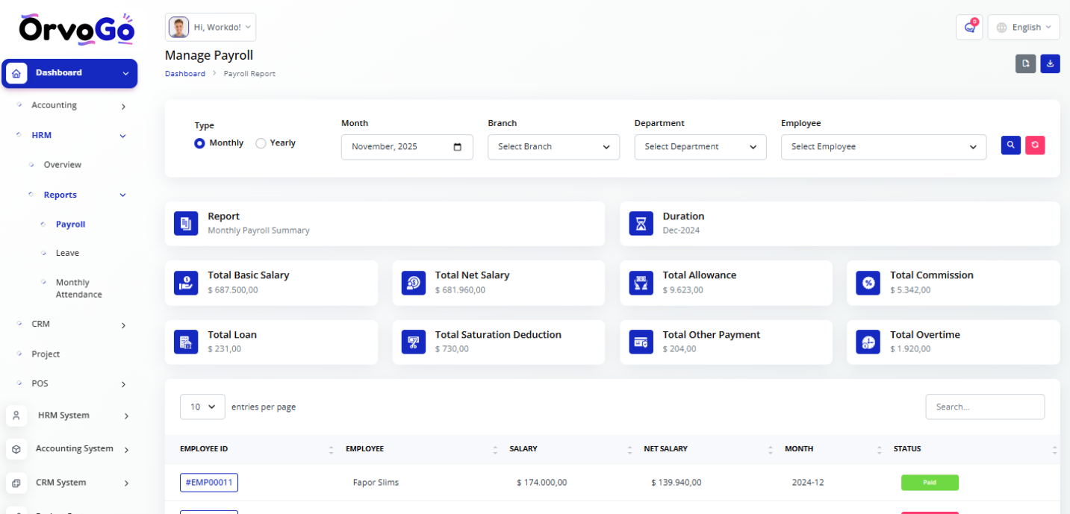Click the gray file export icon button
This screenshot has height=514, width=1070.
pos(1026,64)
